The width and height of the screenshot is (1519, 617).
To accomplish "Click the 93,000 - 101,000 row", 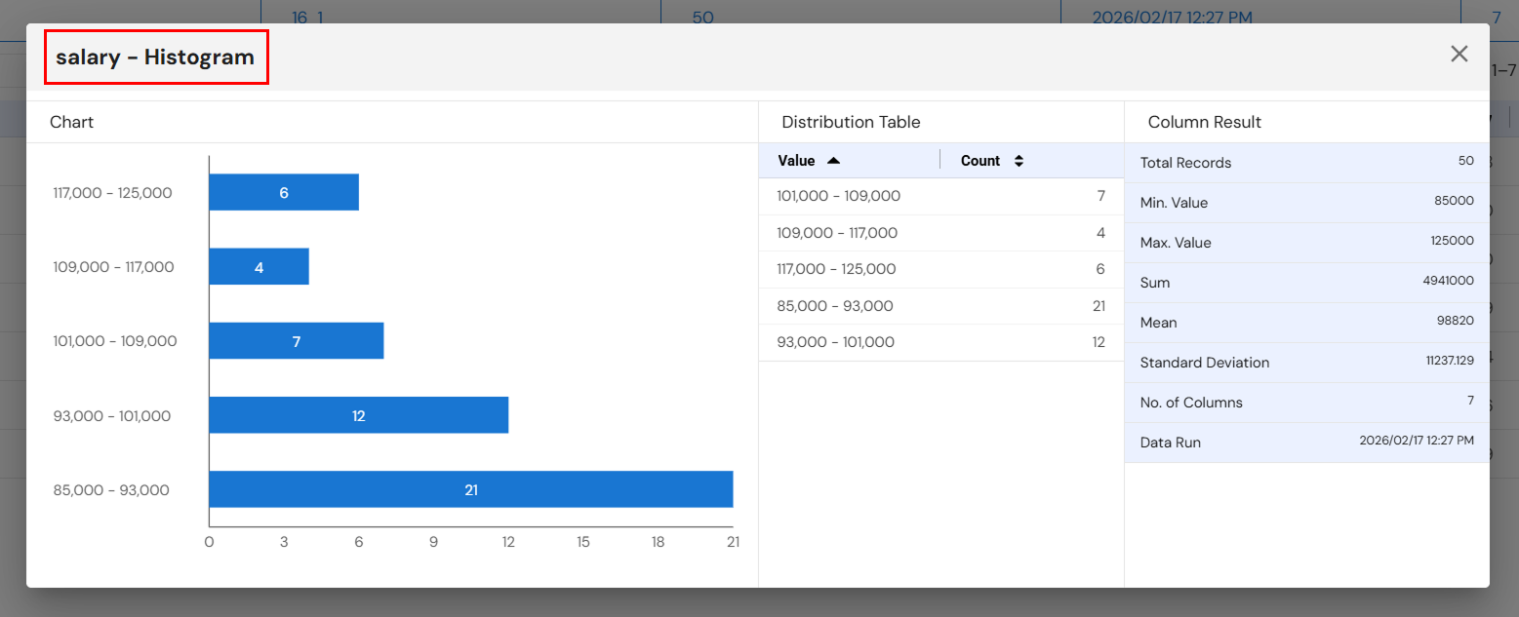I will click(940, 341).
